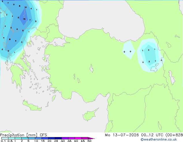183x142 pixels.
Task: Select the 5–10 mm legend color swatch
Action: tap(31, 138)
